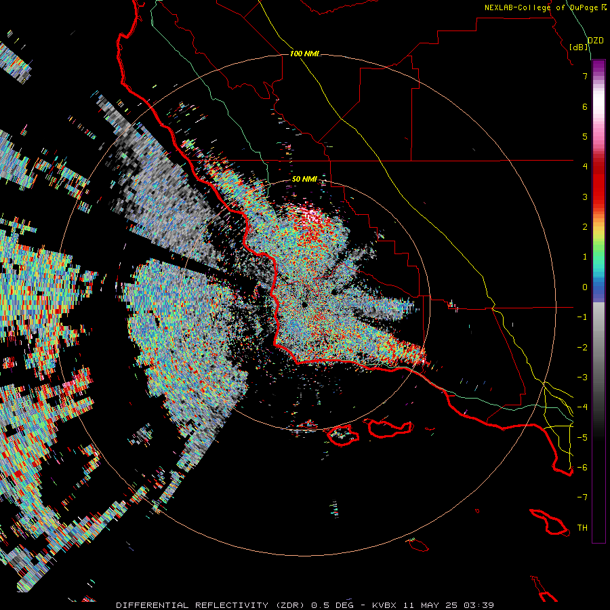Click the "-2" value on the color scale
The height and width of the screenshot is (610, 610).
tap(582, 348)
